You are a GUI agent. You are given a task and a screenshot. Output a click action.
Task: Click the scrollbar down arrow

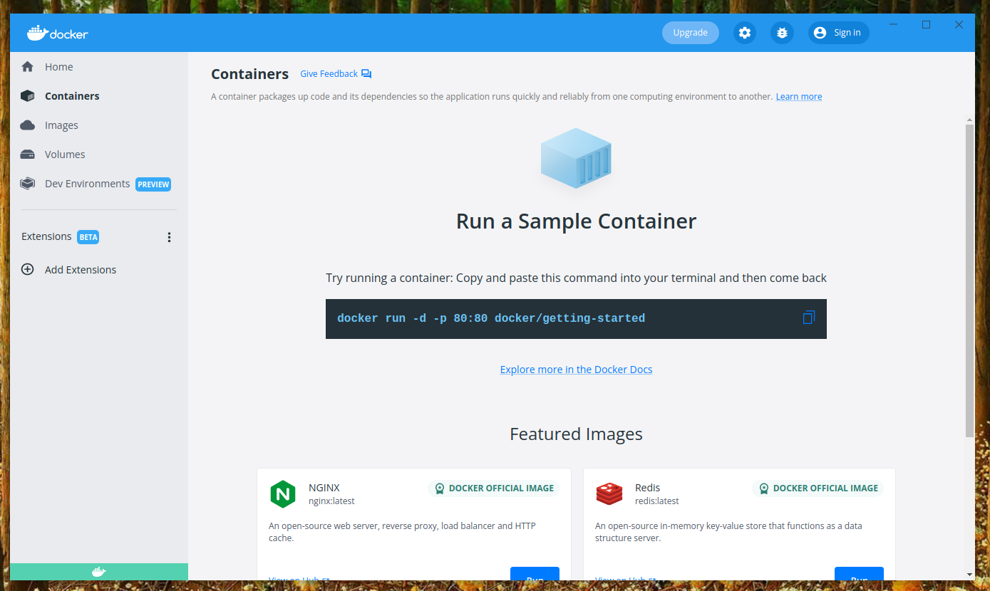[969, 574]
